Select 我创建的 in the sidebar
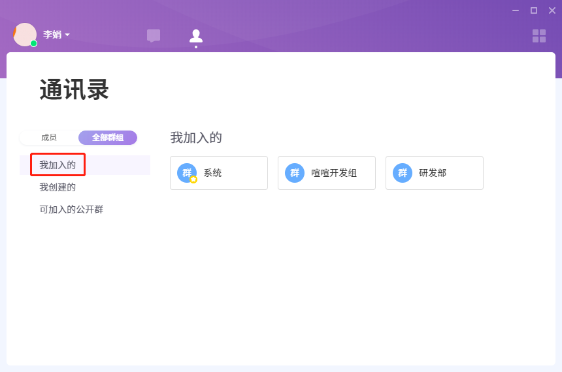 point(58,187)
